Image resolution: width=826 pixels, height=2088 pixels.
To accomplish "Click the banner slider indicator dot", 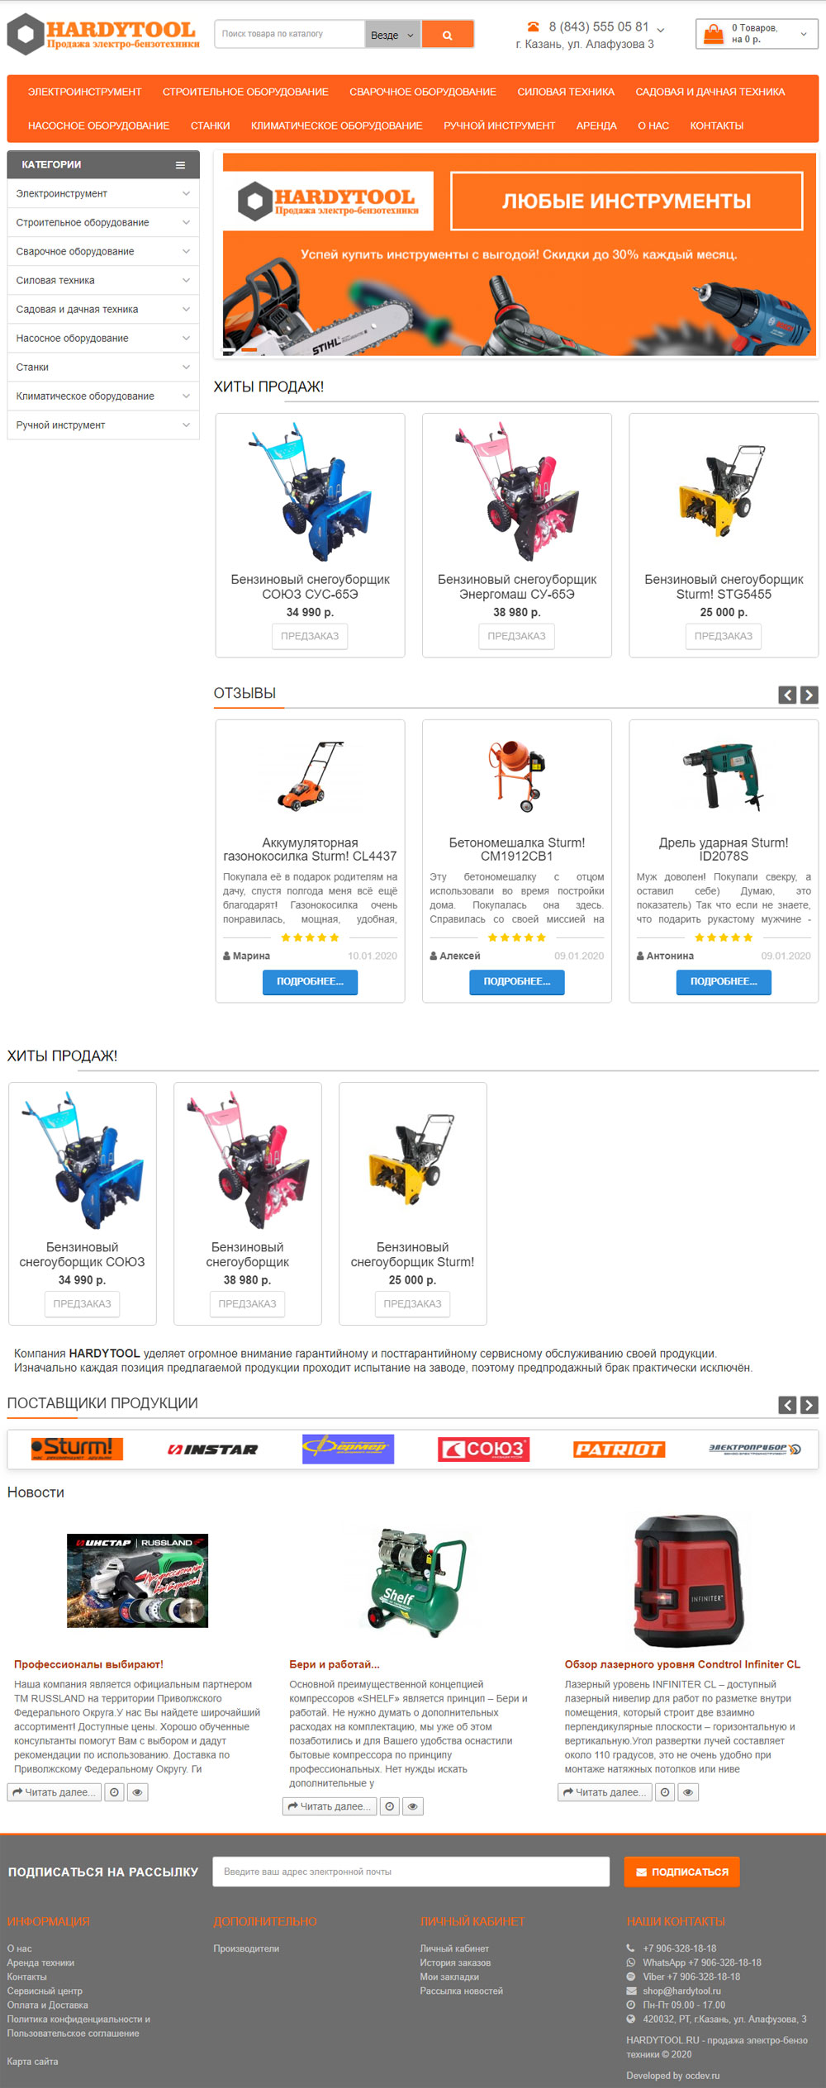I will click(x=249, y=350).
